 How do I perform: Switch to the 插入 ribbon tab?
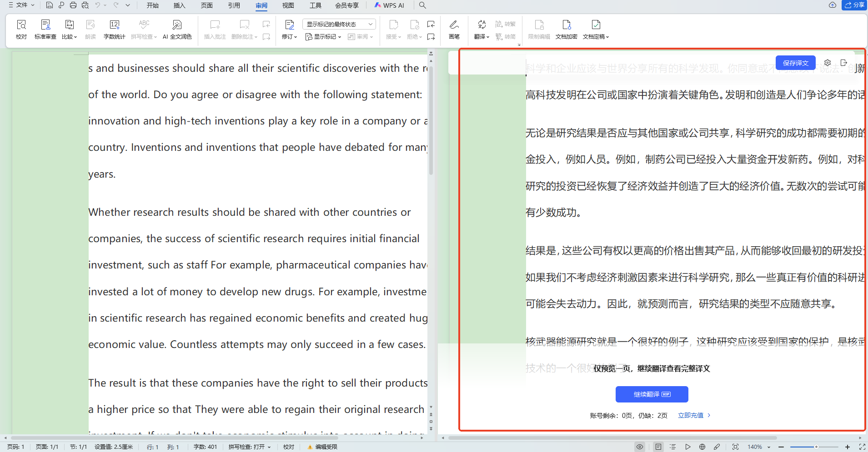click(x=179, y=5)
